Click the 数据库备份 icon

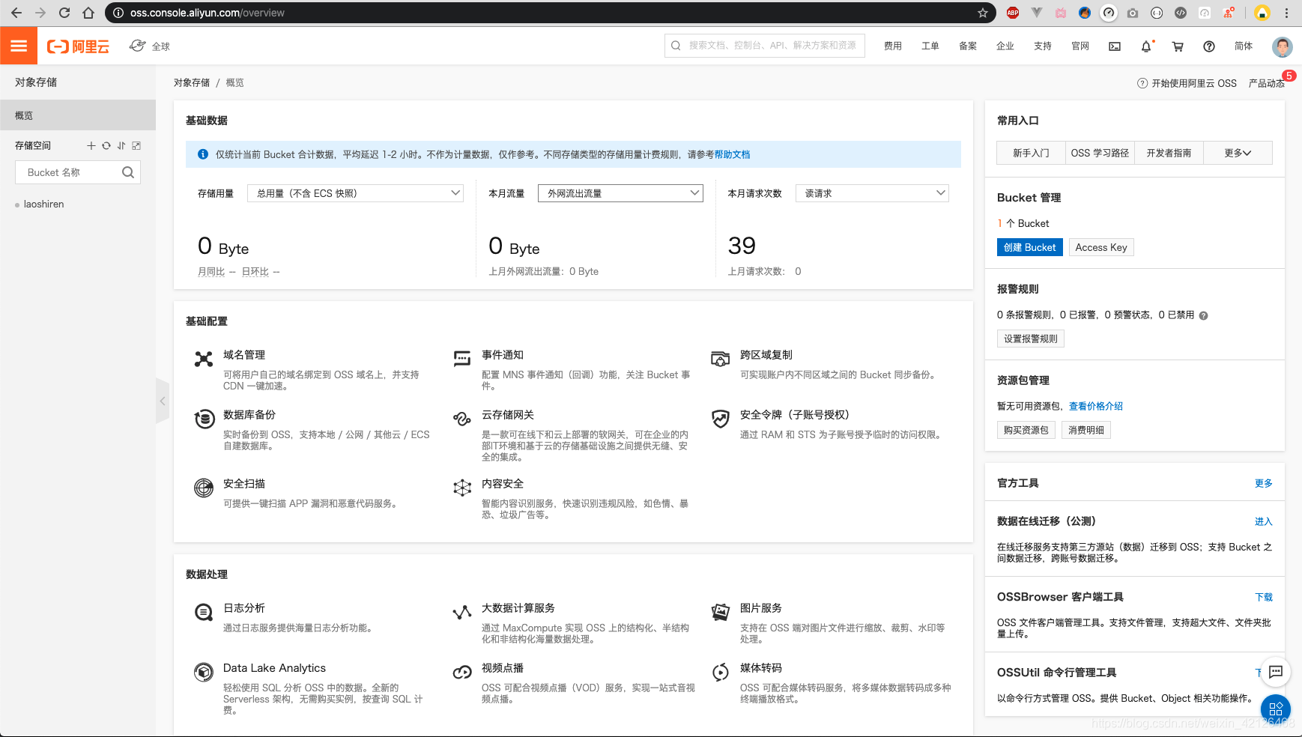[x=205, y=419]
